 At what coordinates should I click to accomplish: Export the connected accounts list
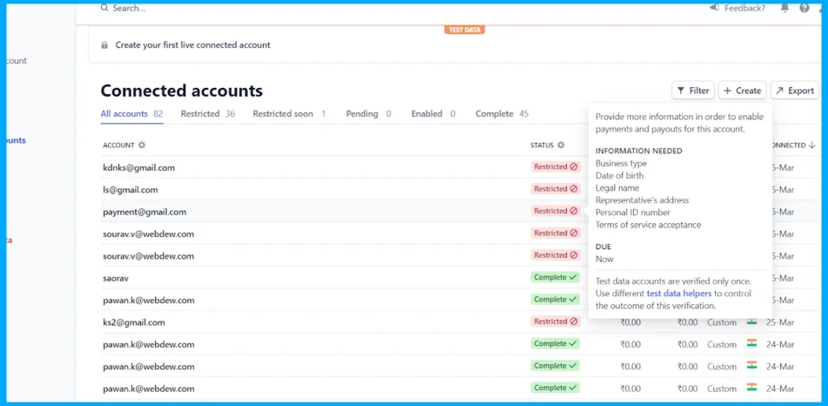point(795,91)
